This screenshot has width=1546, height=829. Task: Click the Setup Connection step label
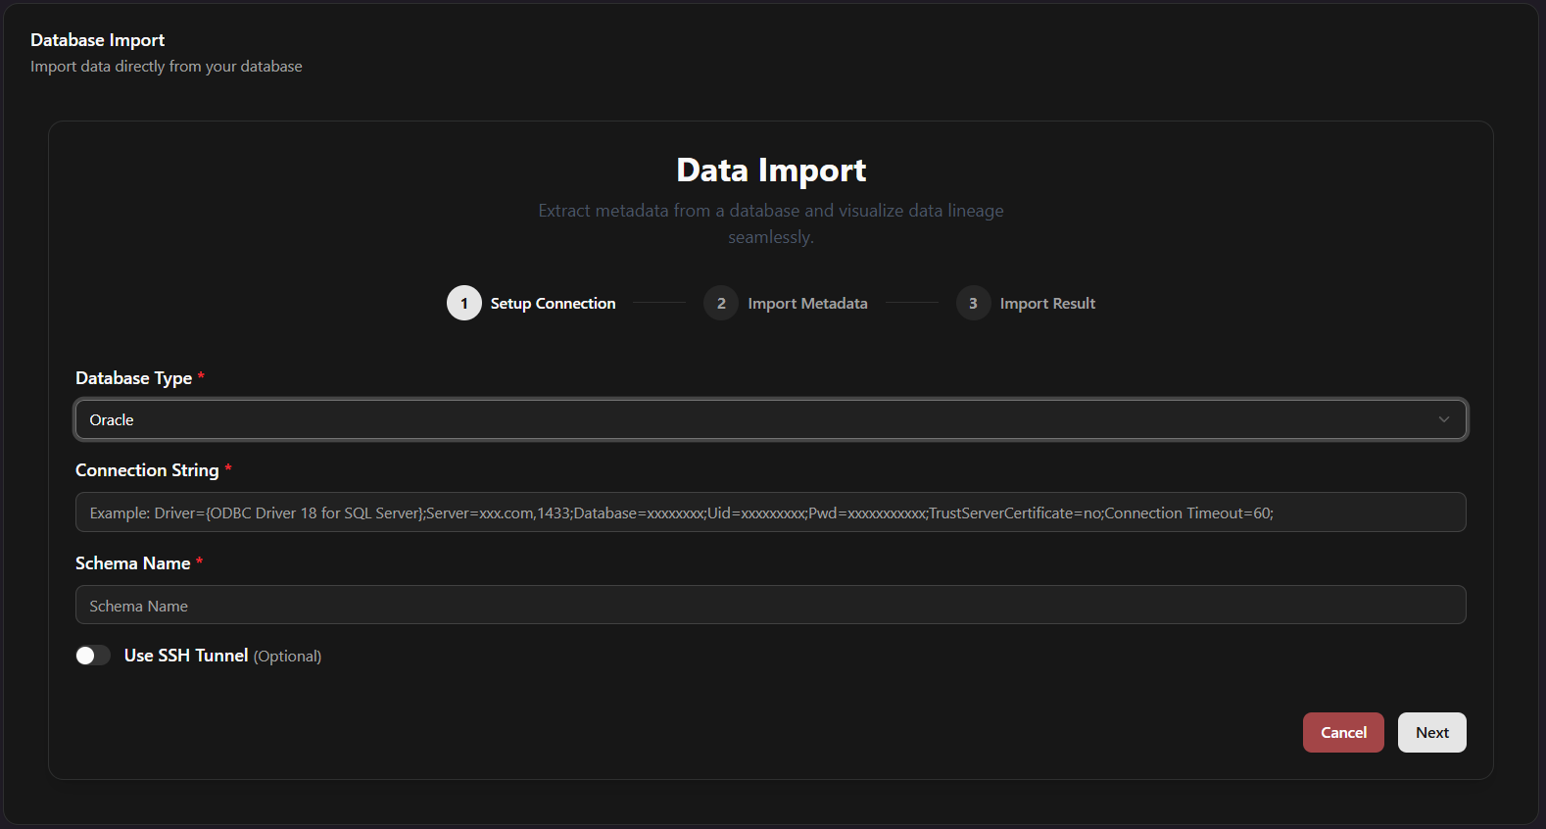click(554, 304)
